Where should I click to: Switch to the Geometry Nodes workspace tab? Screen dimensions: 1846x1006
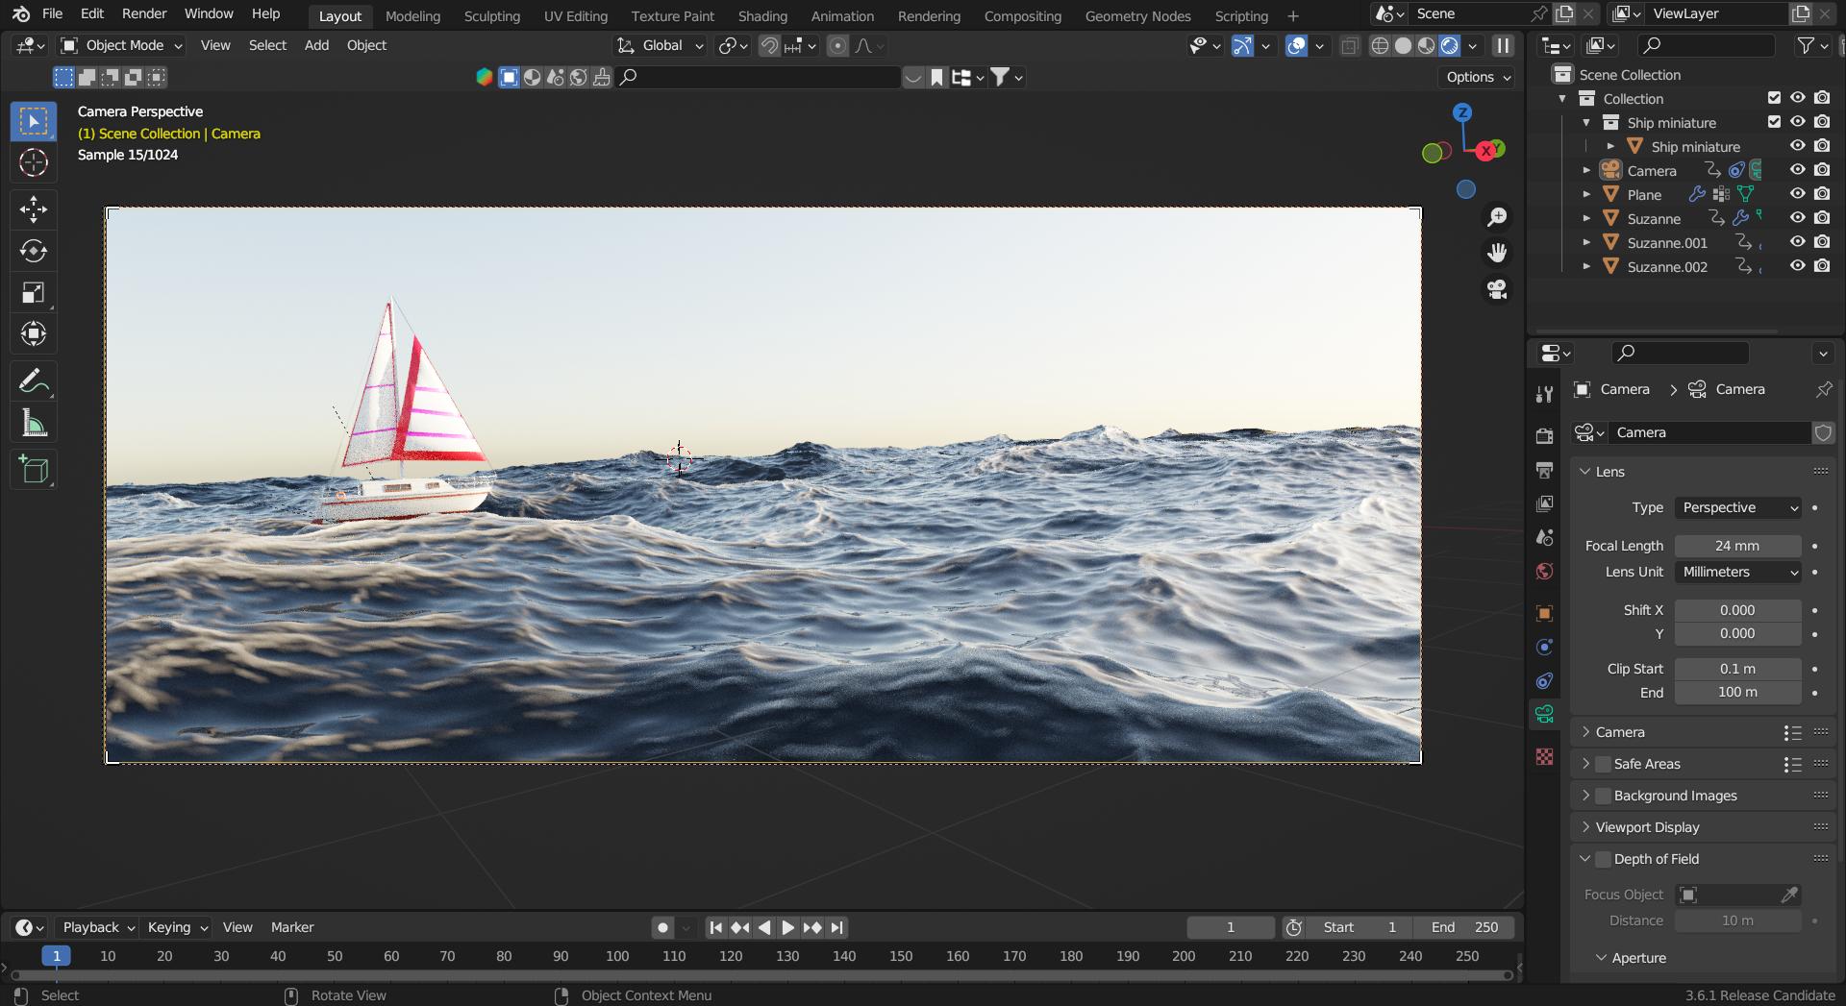pos(1137,15)
